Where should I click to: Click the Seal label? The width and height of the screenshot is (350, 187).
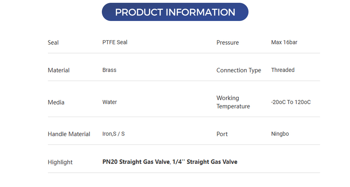click(x=53, y=43)
